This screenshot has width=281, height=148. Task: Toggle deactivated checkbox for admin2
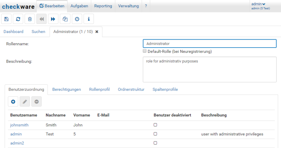click(155, 143)
